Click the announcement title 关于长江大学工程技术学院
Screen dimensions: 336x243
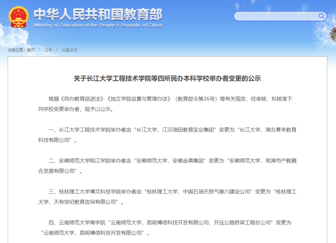[167, 78]
